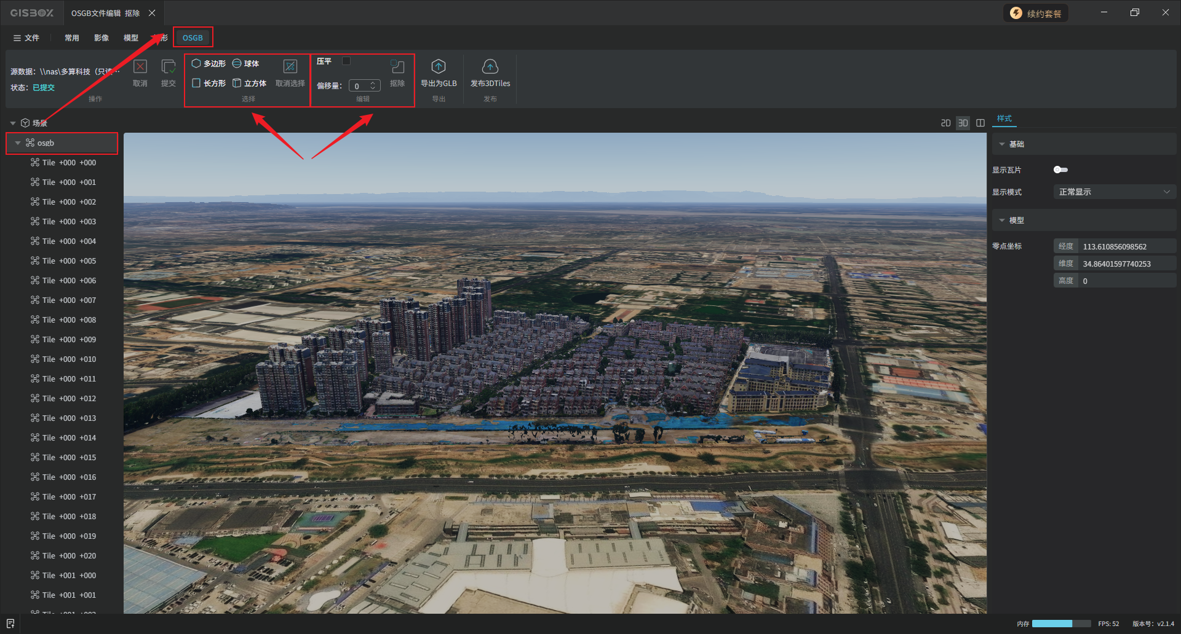The height and width of the screenshot is (634, 1181).
Task: Collapse the osgb tree node
Action: click(18, 143)
